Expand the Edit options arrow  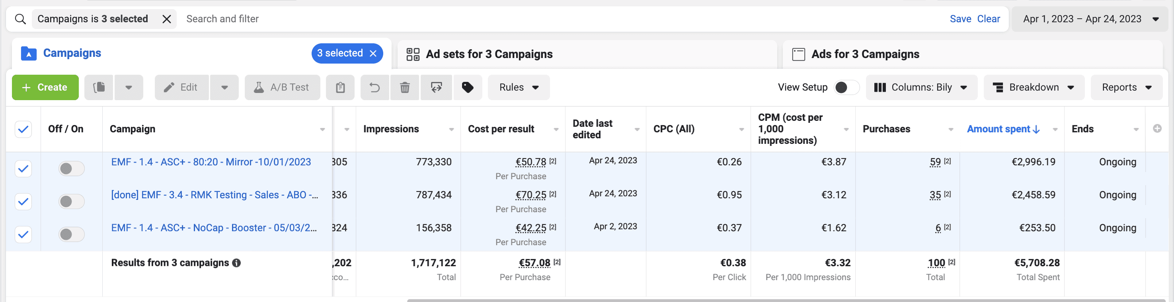[224, 87]
